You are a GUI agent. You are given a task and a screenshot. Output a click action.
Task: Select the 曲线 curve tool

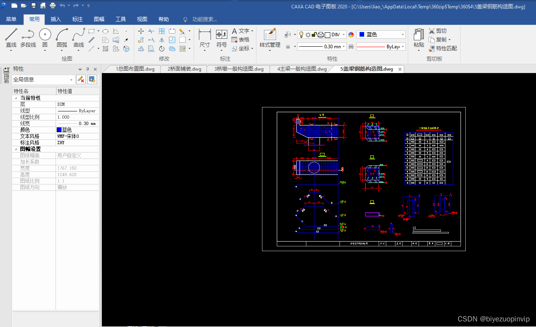(x=79, y=39)
